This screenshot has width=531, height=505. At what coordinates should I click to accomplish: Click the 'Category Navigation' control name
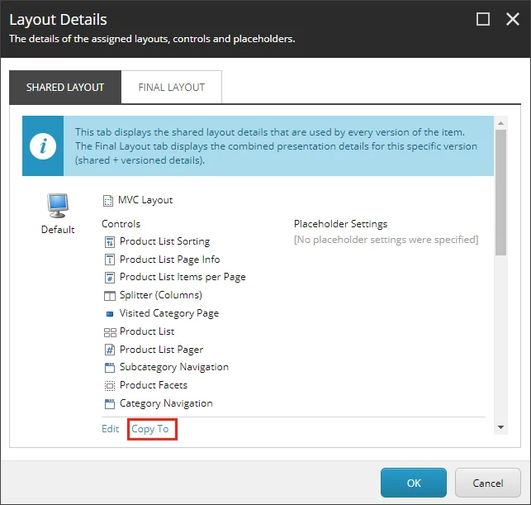pyautogui.click(x=166, y=403)
